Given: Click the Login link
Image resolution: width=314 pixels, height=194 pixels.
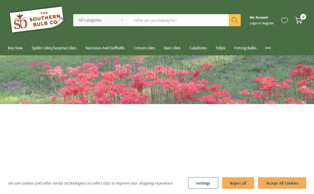Looking at the screenshot, I should [x=254, y=23].
